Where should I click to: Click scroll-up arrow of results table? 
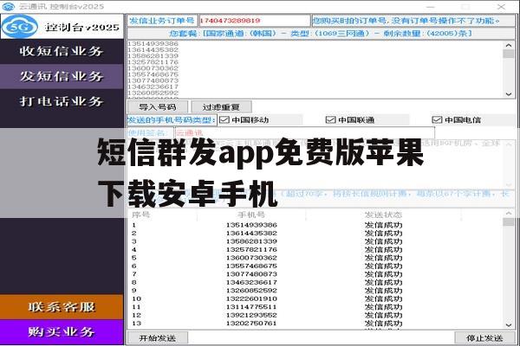pyautogui.click(x=509, y=214)
